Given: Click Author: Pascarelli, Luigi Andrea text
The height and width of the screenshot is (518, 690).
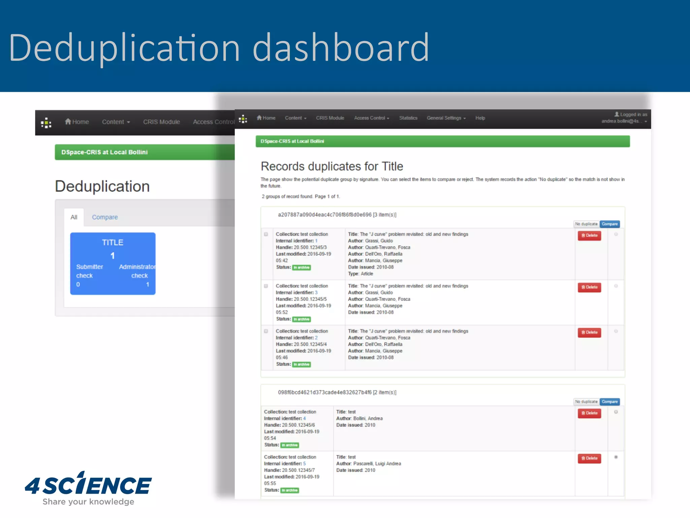Looking at the screenshot, I should 369,464.
